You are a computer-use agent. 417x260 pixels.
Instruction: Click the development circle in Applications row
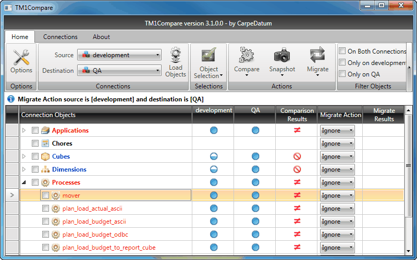pos(214,131)
